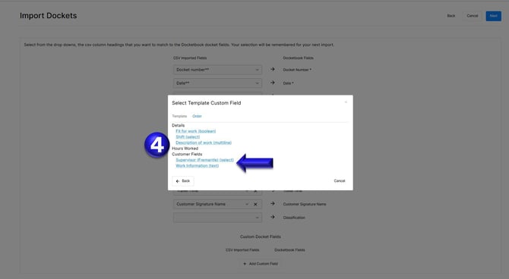
Task: Choose Work Information (text) field
Action: [197, 165]
